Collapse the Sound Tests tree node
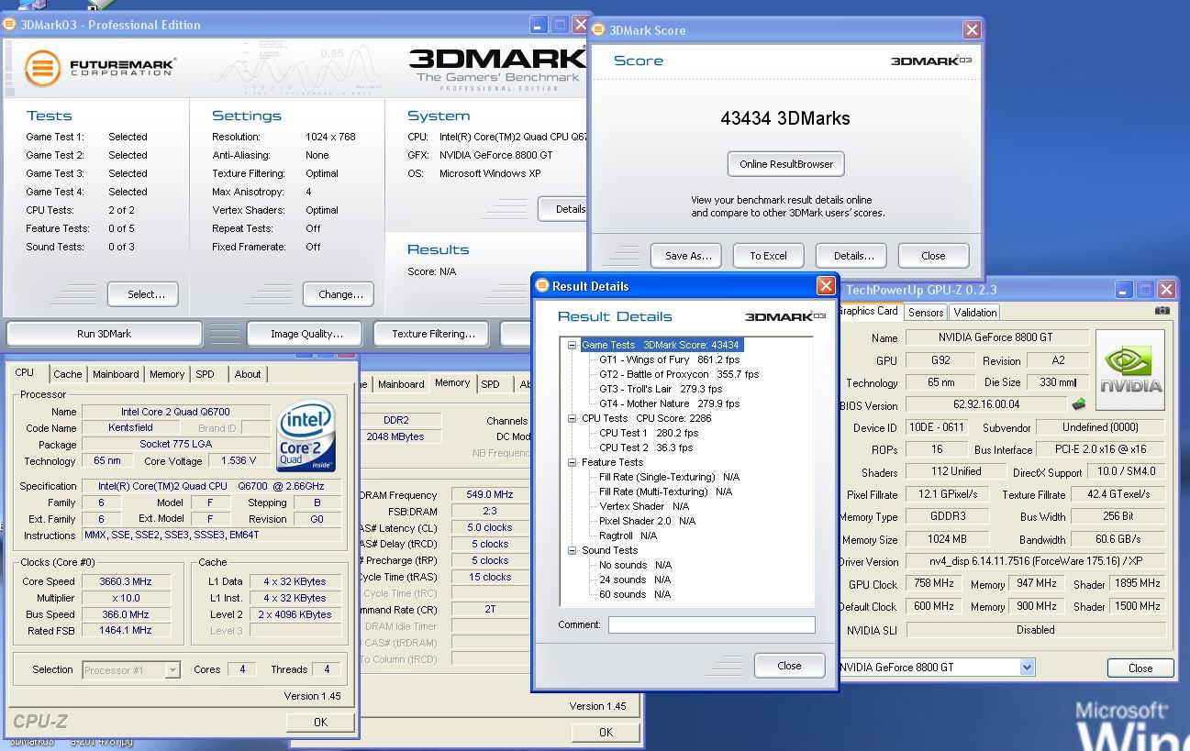This screenshot has height=751, width=1190. 573,550
